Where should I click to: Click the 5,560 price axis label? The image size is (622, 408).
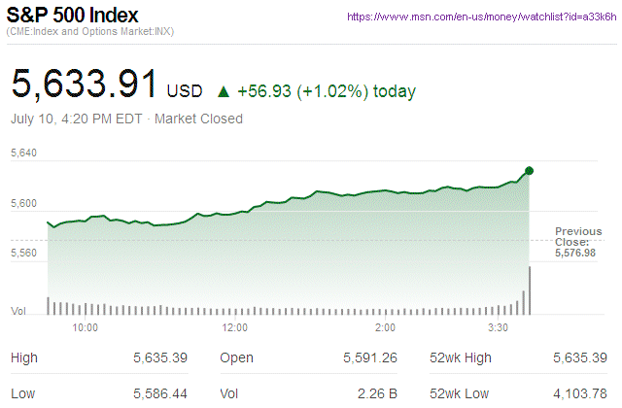[23, 253]
